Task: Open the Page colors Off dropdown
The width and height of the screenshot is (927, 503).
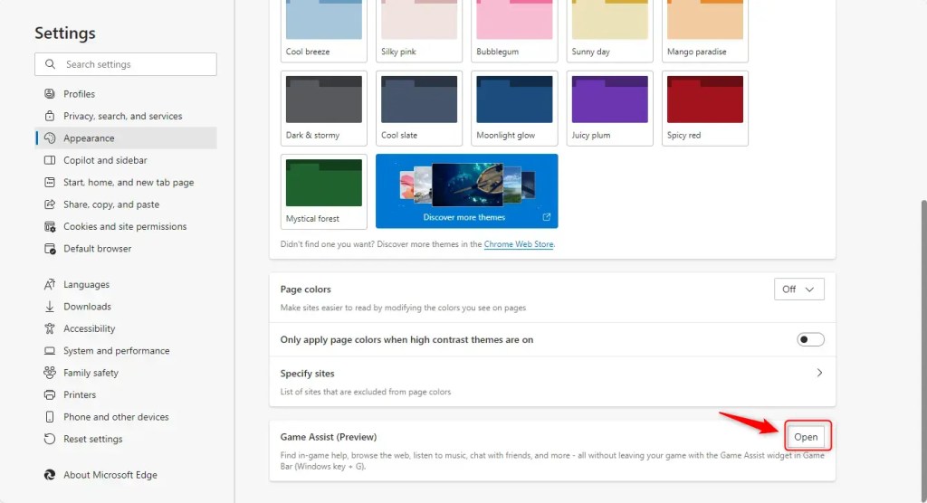Action: click(x=798, y=289)
